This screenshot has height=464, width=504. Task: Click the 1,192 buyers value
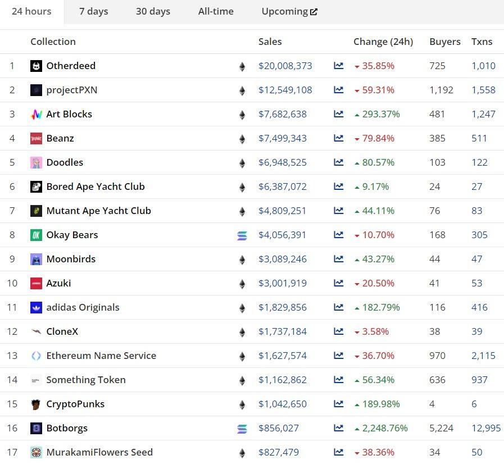[x=441, y=90]
